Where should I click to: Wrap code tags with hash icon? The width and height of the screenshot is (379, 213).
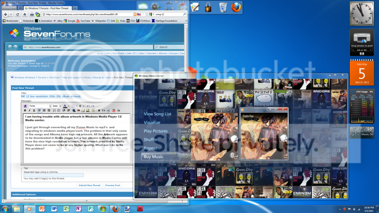point(99,111)
